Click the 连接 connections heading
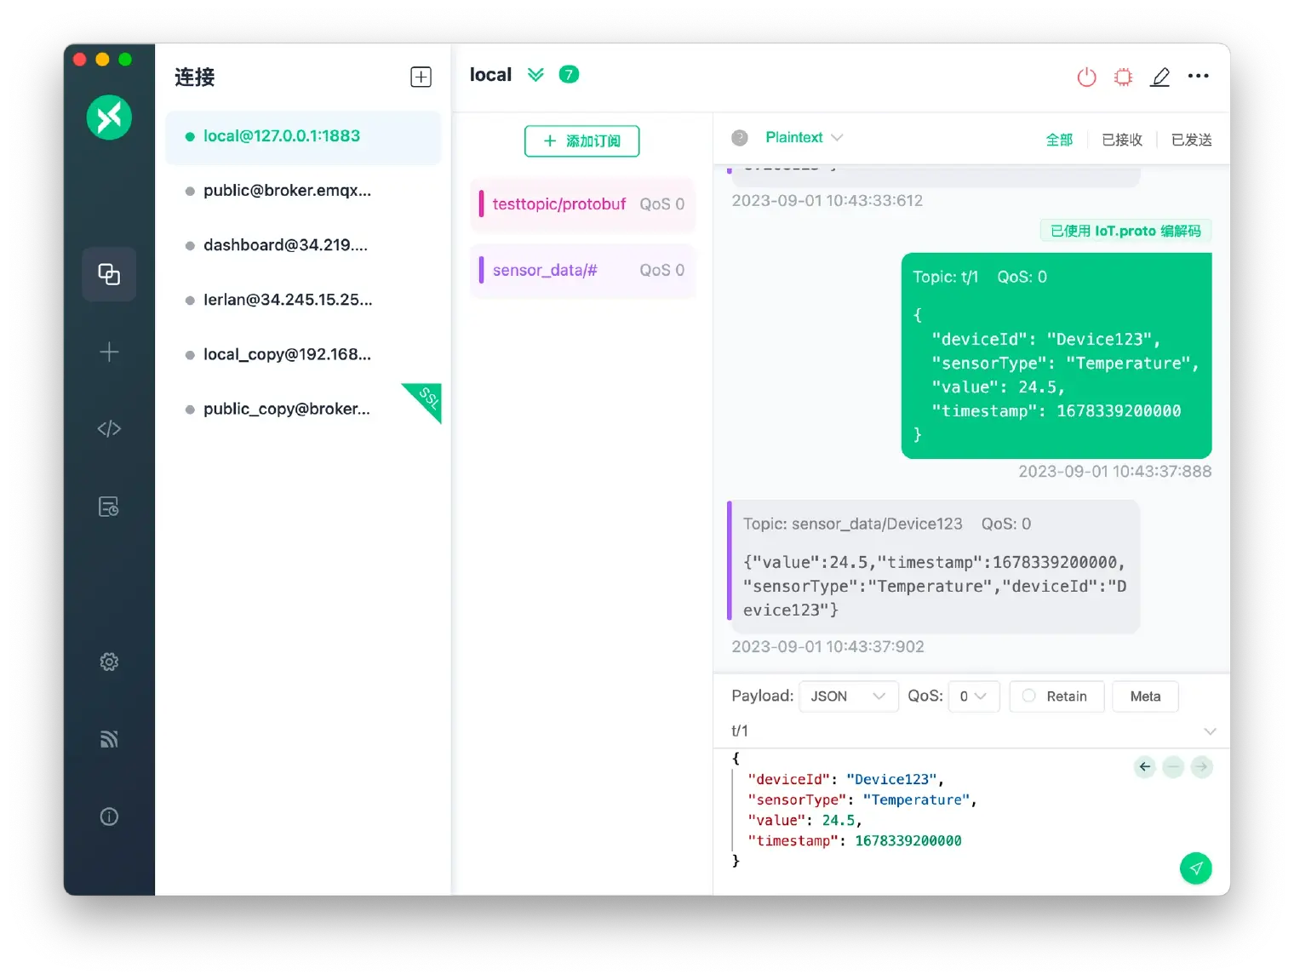The height and width of the screenshot is (980, 1294). pos(195,77)
